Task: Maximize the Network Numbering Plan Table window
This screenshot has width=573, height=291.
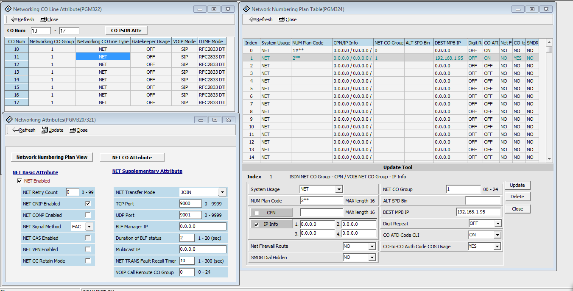Action: pyautogui.click(x=531, y=9)
